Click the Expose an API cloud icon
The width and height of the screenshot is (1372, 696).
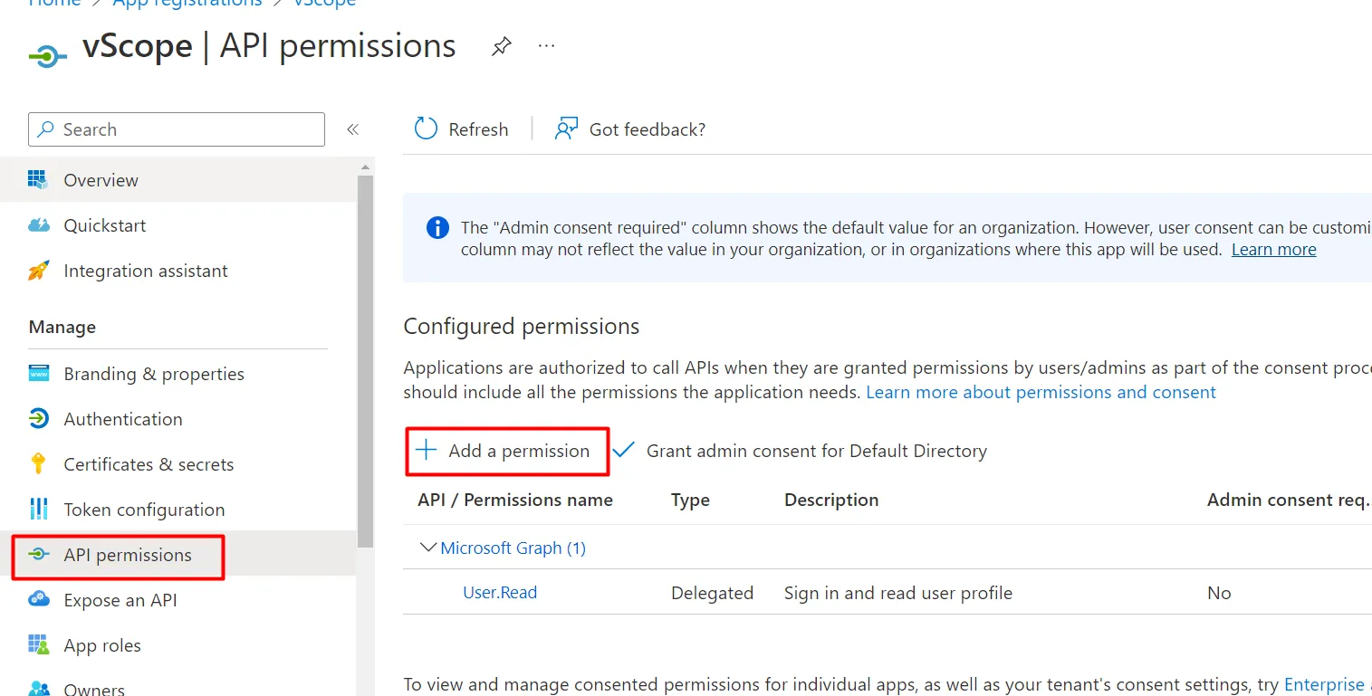38,599
